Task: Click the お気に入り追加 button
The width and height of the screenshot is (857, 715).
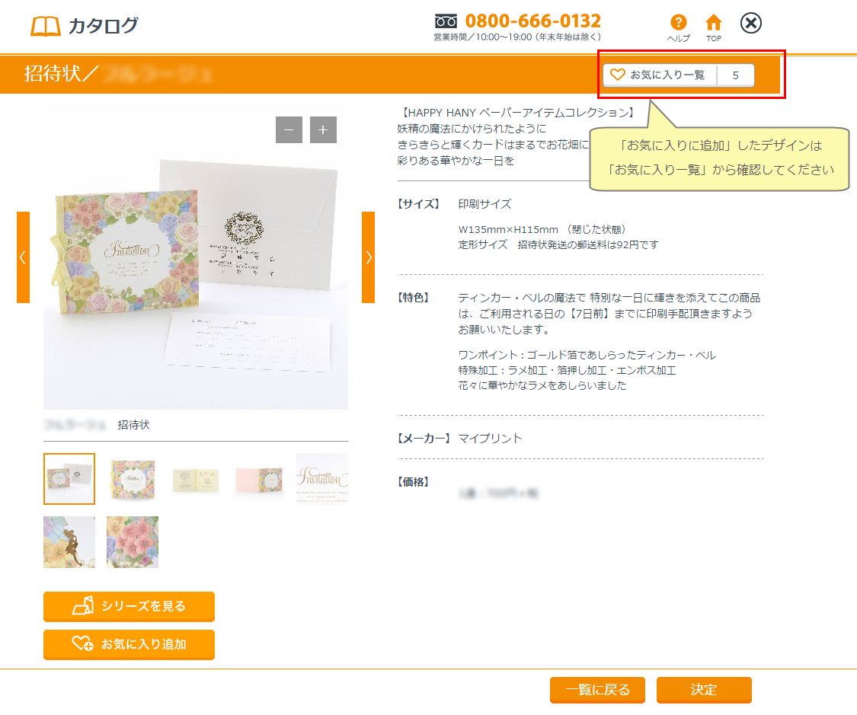Action: 129,644
